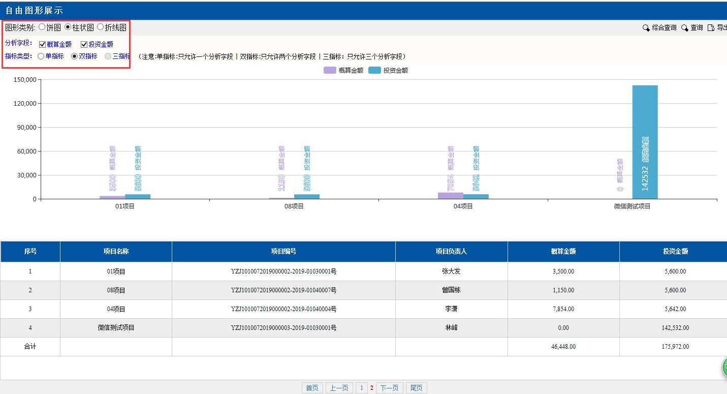Select the 双指标 indicator type
Image resolution: width=727 pixels, height=394 pixels.
pos(75,56)
